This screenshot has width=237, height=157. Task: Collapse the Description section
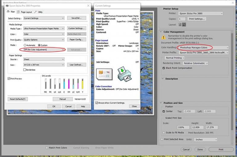163,79
